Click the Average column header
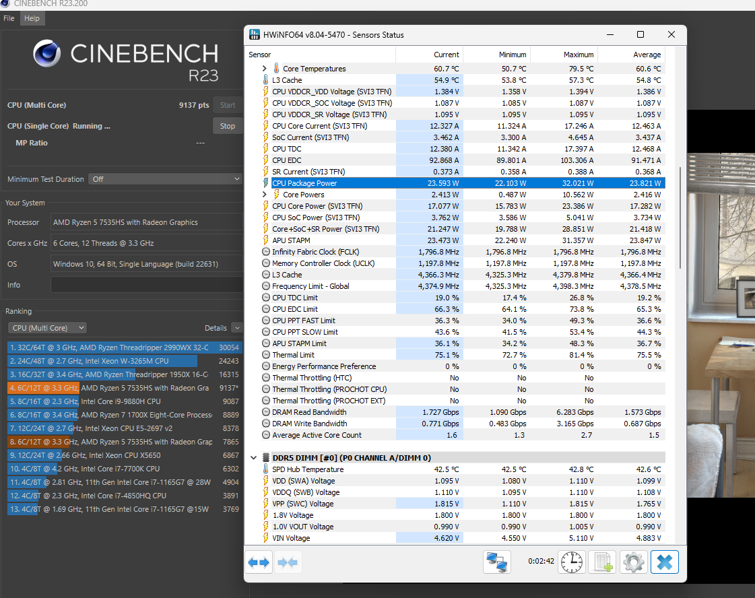 [632, 55]
